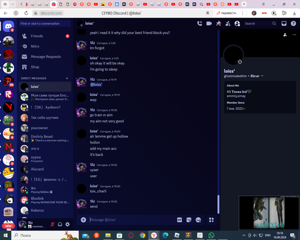Open DM with Dmitriy Beast
Viewport: 300px width, 240px height.
[x=45, y=138]
